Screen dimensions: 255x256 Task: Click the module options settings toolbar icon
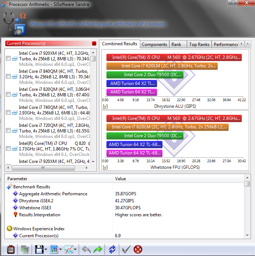(11, 249)
